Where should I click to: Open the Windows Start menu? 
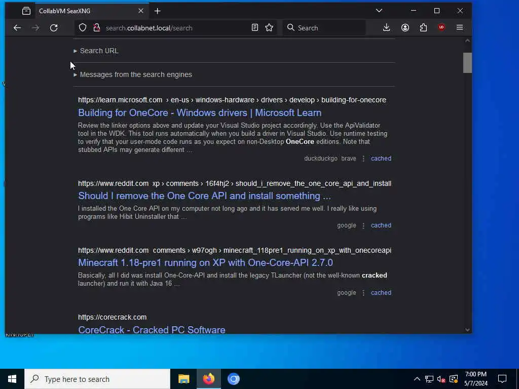[12, 379]
